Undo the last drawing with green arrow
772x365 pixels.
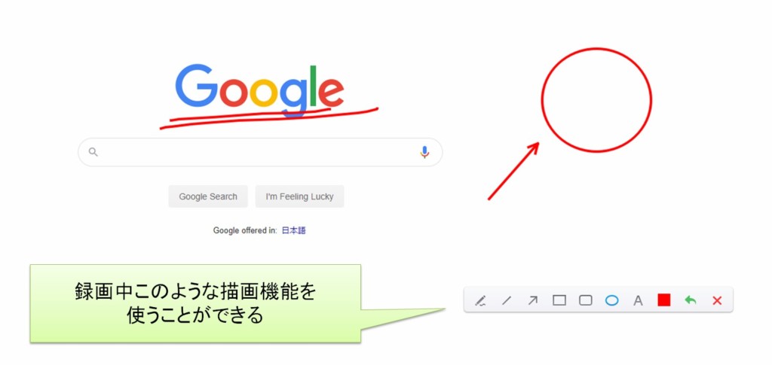(x=691, y=300)
